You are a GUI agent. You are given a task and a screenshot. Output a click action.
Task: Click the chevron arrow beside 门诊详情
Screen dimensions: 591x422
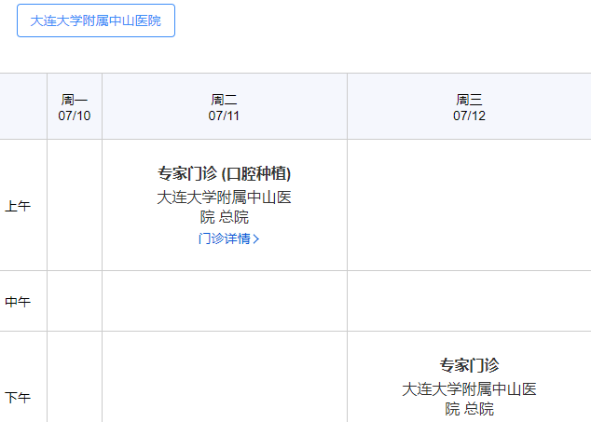point(256,238)
